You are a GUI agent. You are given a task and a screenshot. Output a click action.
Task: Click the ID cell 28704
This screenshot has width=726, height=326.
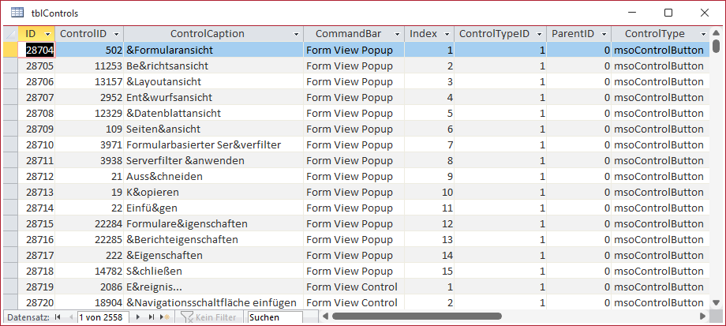click(36, 50)
